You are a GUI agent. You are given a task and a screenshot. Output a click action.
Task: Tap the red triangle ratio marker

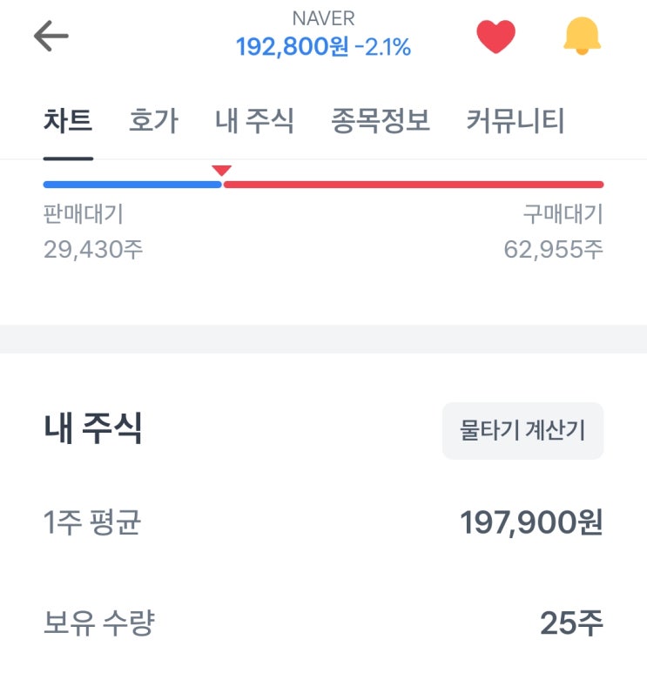pyautogui.click(x=222, y=171)
